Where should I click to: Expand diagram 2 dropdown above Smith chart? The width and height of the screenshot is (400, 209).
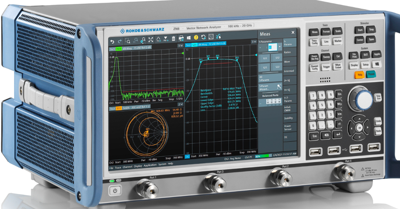point(181,104)
